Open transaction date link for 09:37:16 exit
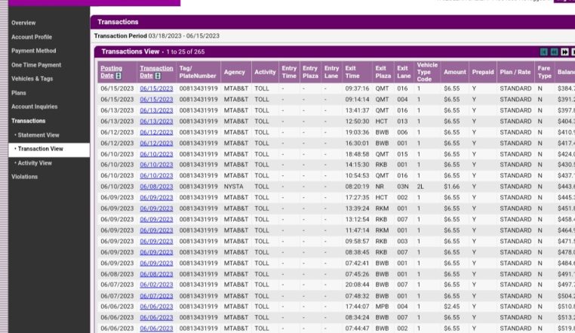 tap(156, 88)
